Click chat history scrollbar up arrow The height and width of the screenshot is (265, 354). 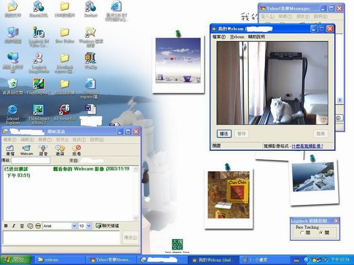click(136, 169)
